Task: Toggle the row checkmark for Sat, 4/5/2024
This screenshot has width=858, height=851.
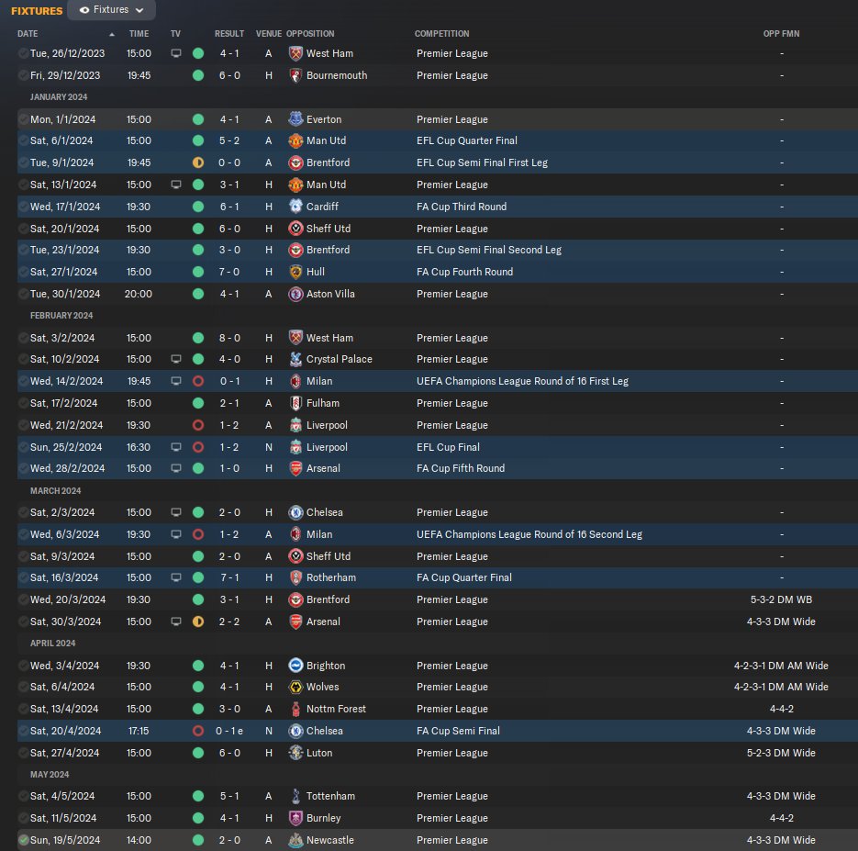Action: [23, 796]
